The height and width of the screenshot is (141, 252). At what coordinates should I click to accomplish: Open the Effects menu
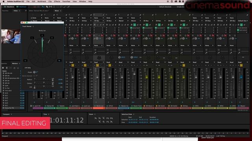[57, 2]
